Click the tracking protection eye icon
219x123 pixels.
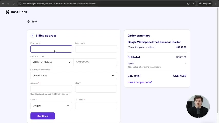pos(188,4)
